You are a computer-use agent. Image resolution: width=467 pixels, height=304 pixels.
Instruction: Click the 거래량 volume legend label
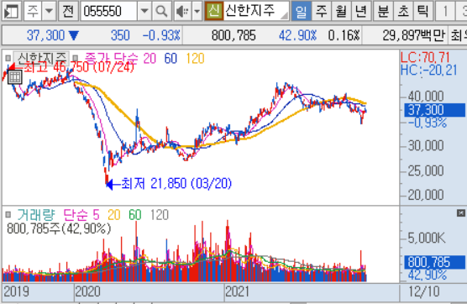point(36,215)
